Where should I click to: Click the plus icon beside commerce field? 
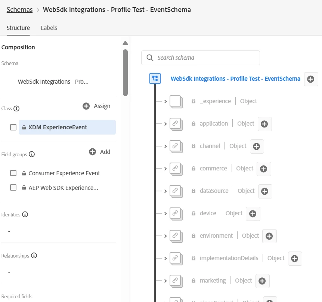point(264,169)
